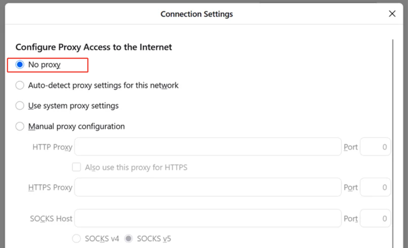Image resolution: width=408 pixels, height=248 pixels.
Task: Click the HTTP Proxy Port field
Action: (x=375, y=146)
